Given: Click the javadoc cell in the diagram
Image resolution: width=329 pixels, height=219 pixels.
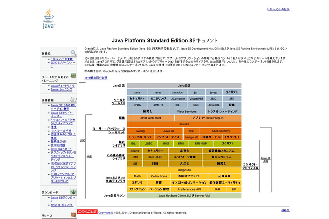Looking at the screenshot, I should (x=178, y=92).
